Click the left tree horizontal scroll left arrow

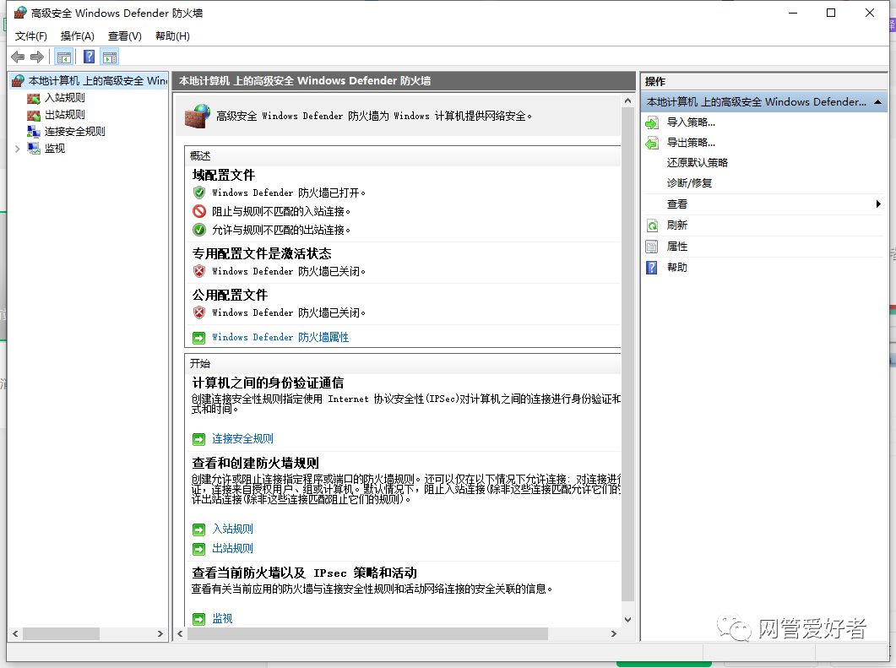pos(15,633)
